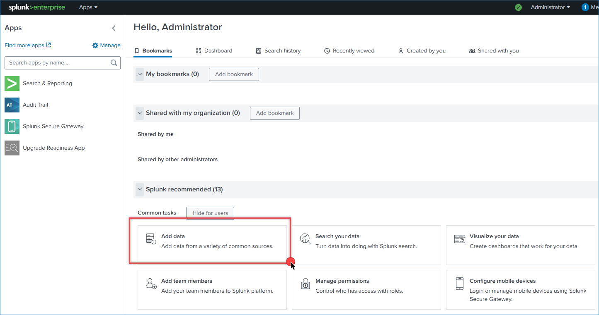
Task: Click the Manage apps gear link
Action: point(107,45)
